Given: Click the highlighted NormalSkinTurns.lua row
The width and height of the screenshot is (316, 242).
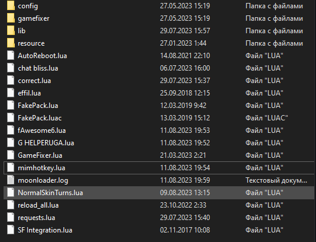Looking at the screenshot, I should tap(159, 193).
